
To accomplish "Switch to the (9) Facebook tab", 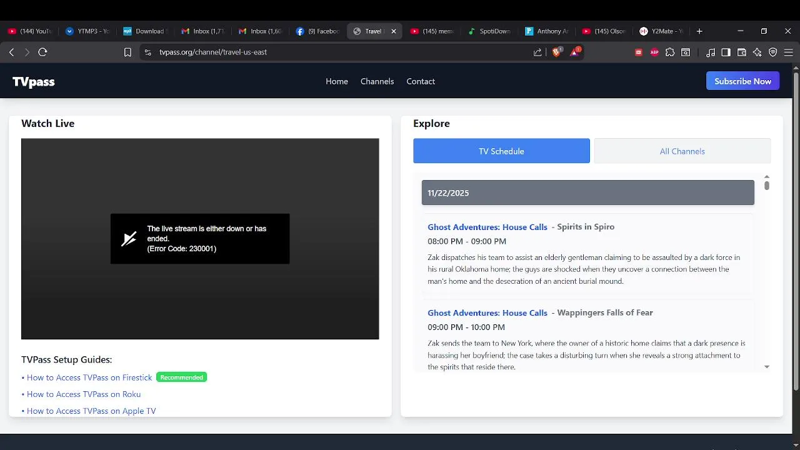I will (317, 31).
